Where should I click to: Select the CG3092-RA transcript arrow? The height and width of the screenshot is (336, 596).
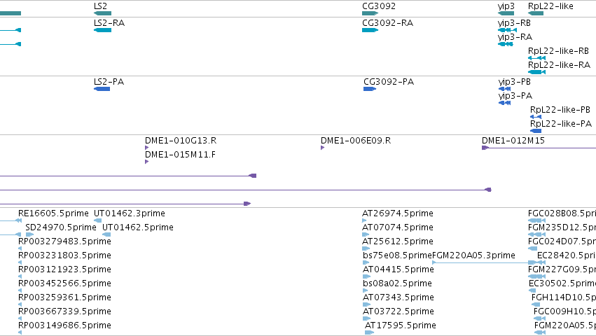[x=370, y=30]
